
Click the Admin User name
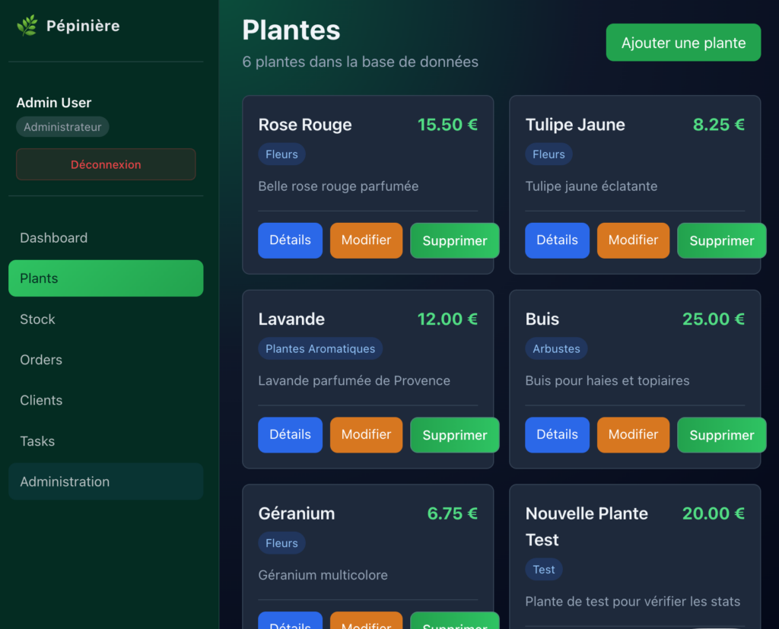click(54, 103)
